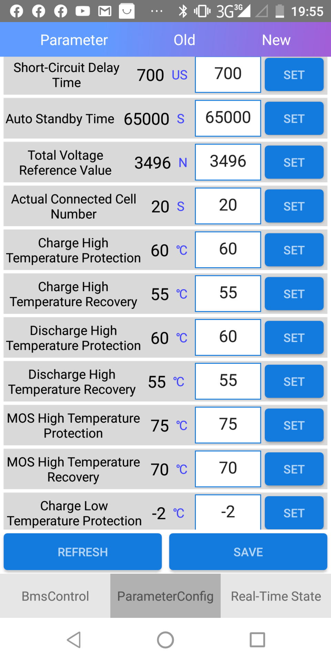Click SET for Auto Standby Time
The height and width of the screenshot is (662, 331).
[294, 119]
